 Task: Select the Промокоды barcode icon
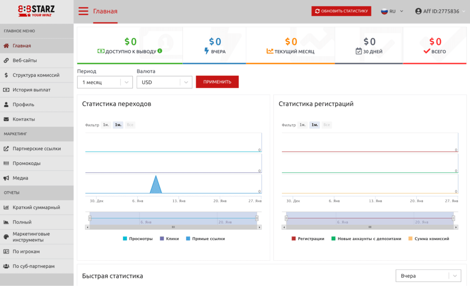tap(7, 163)
